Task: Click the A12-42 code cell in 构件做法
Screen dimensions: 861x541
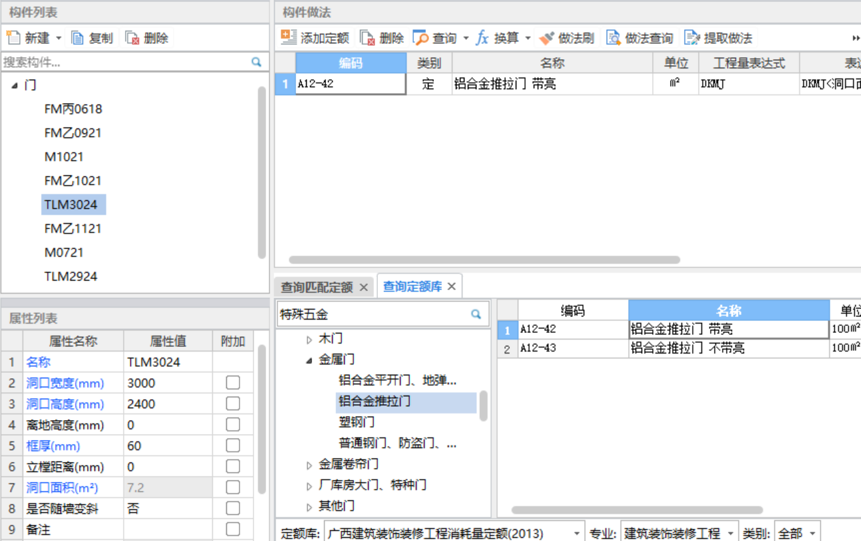Action: pyautogui.click(x=351, y=84)
